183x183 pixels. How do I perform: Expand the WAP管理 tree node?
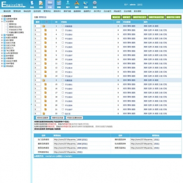pos(2,64)
